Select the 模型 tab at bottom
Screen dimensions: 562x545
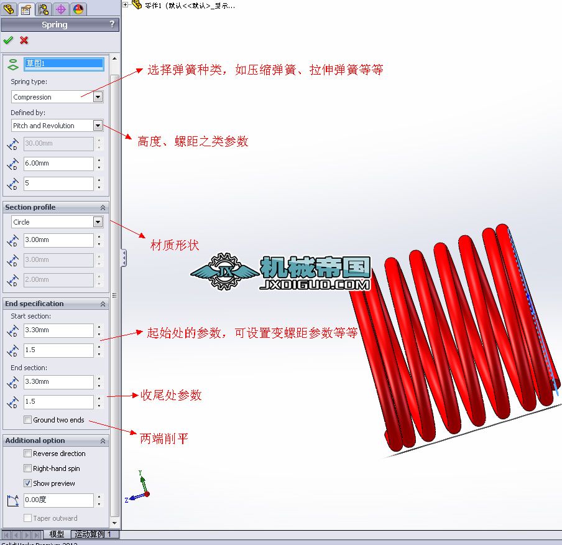(56, 534)
